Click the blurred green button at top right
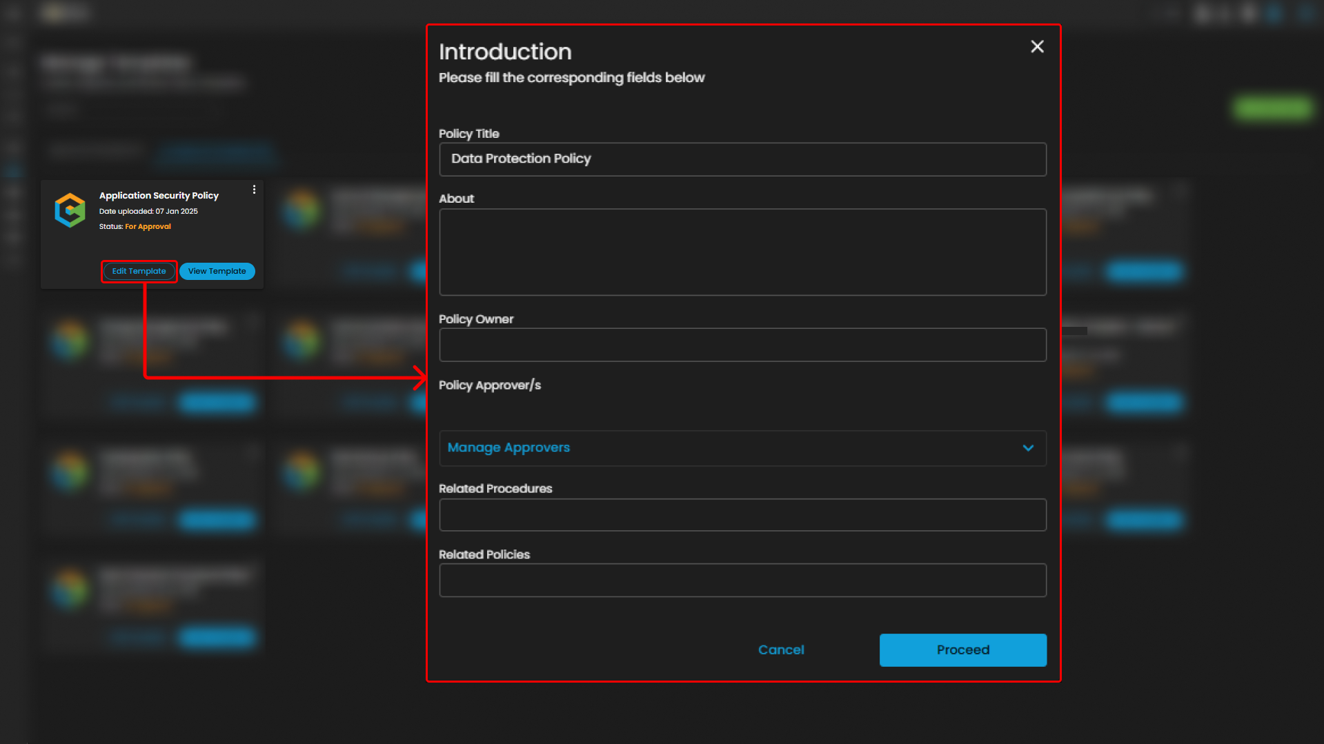The width and height of the screenshot is (1324, 744). tap(1272, 108)
